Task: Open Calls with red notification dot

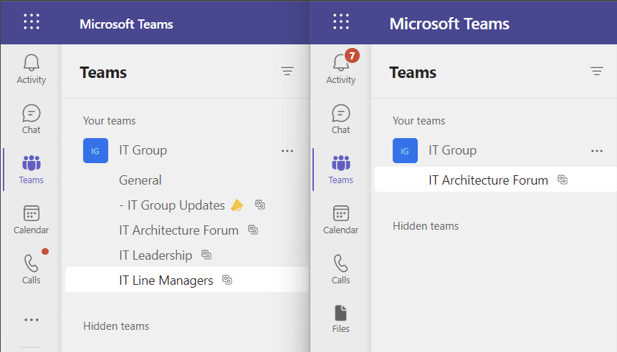Action: coord(31,269)
